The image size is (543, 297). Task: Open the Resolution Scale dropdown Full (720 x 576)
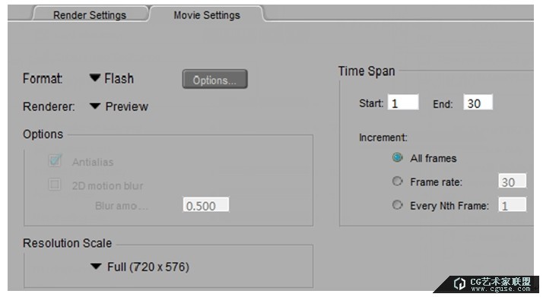tap(140, 267)
